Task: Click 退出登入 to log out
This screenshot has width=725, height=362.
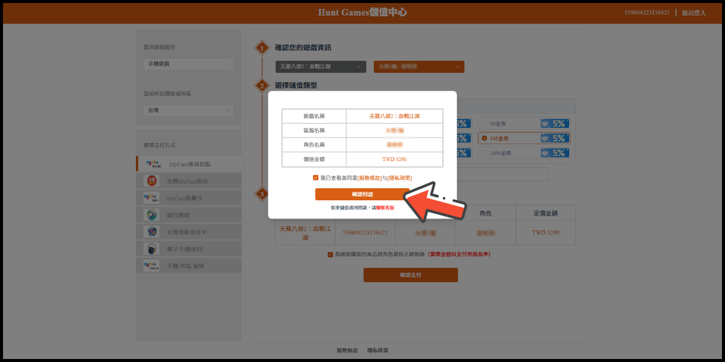Action: click(694, 13)
